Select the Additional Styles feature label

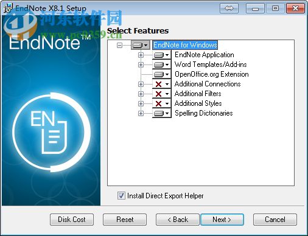tap(198, 103)
